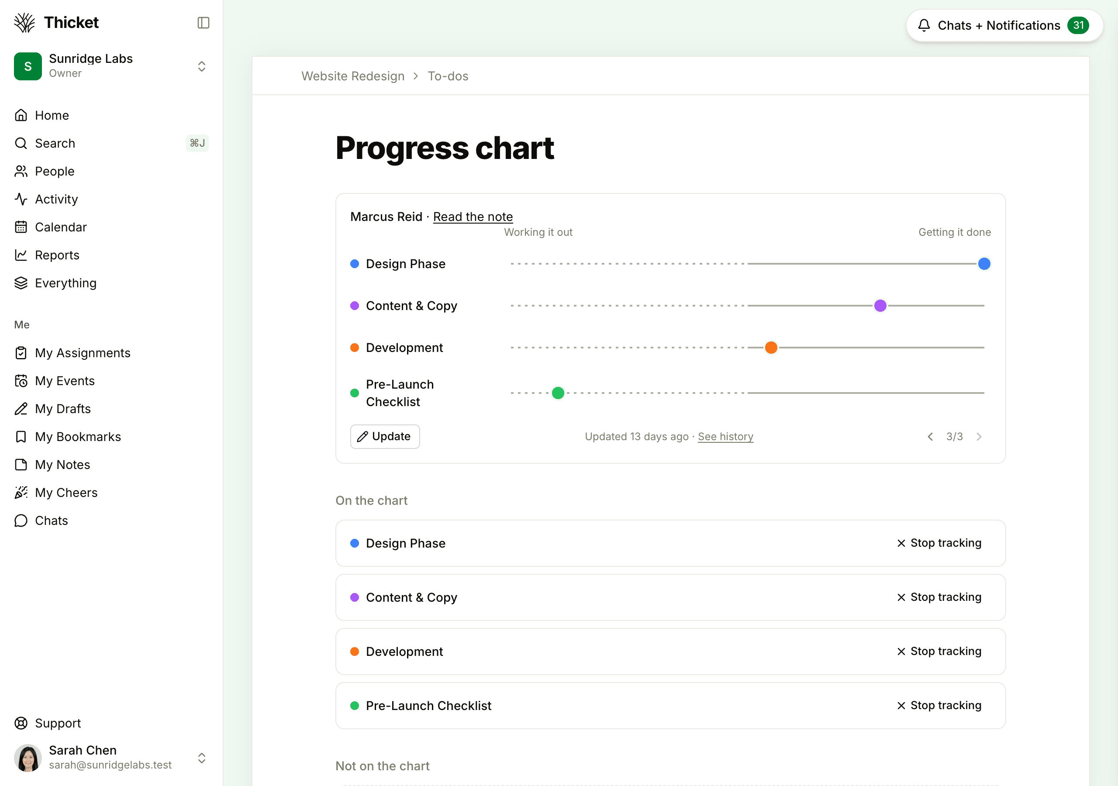Click Design Phase label in chart

406,263
